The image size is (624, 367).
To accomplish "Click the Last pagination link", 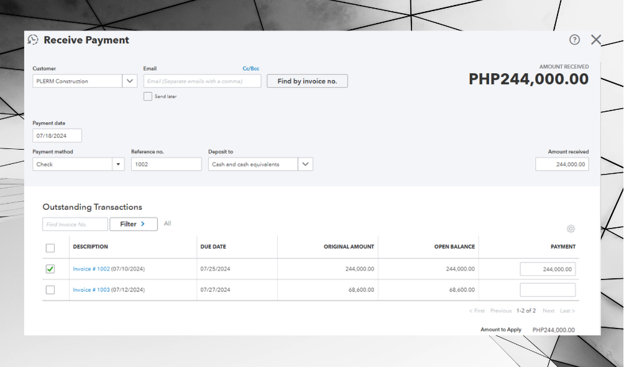I will point(567,311).
